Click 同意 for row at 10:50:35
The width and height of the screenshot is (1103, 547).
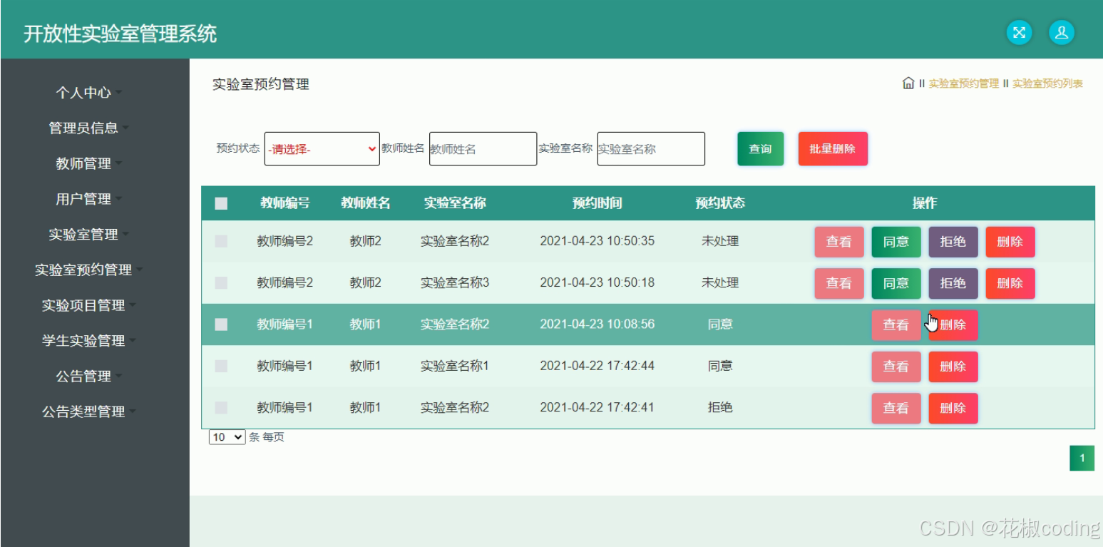coord(896,242)
